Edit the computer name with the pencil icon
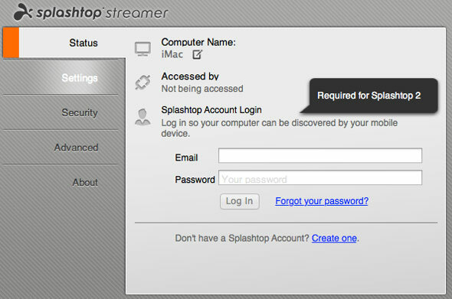Screen dimensions: 452x299 tap(198, 54)
